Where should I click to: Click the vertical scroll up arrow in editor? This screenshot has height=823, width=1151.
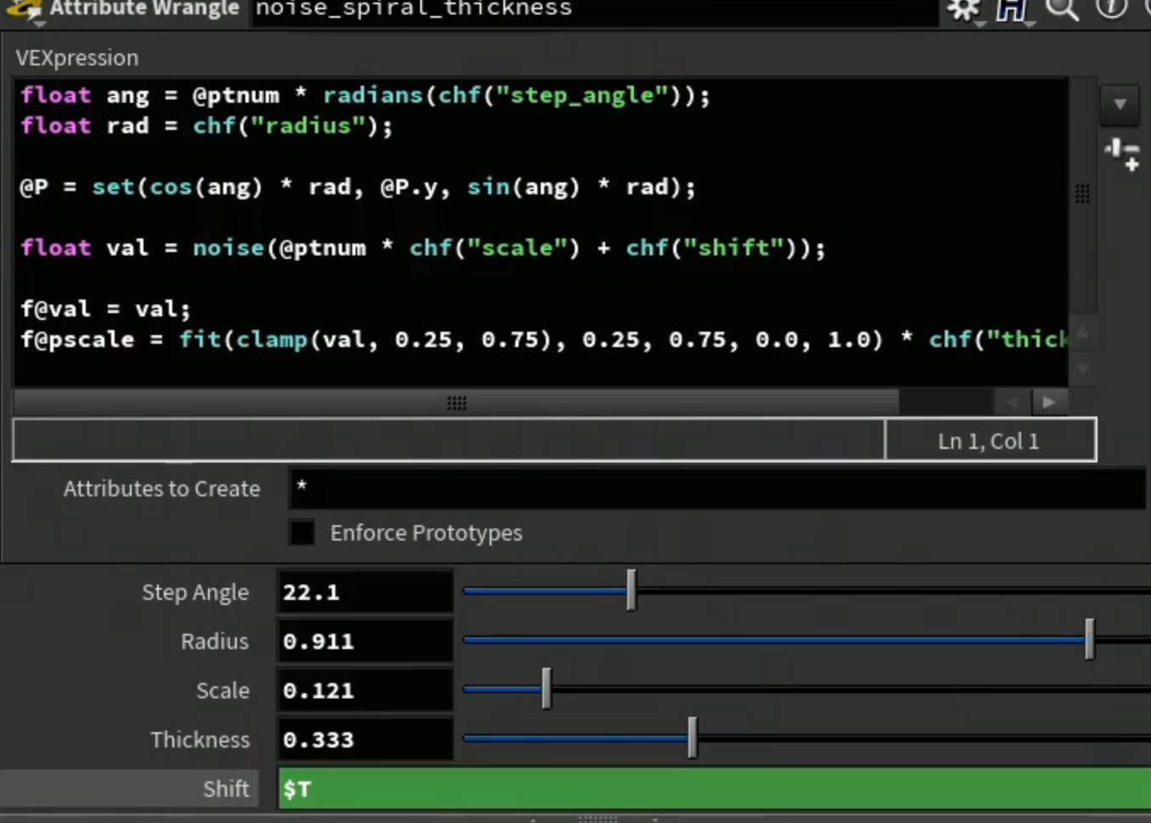[x=1083, y=332]
